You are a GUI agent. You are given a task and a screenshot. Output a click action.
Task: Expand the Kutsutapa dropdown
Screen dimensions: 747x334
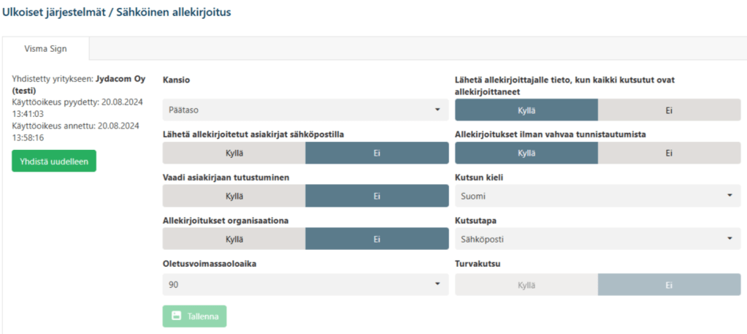pyautogui.click(x=598, y=238)
